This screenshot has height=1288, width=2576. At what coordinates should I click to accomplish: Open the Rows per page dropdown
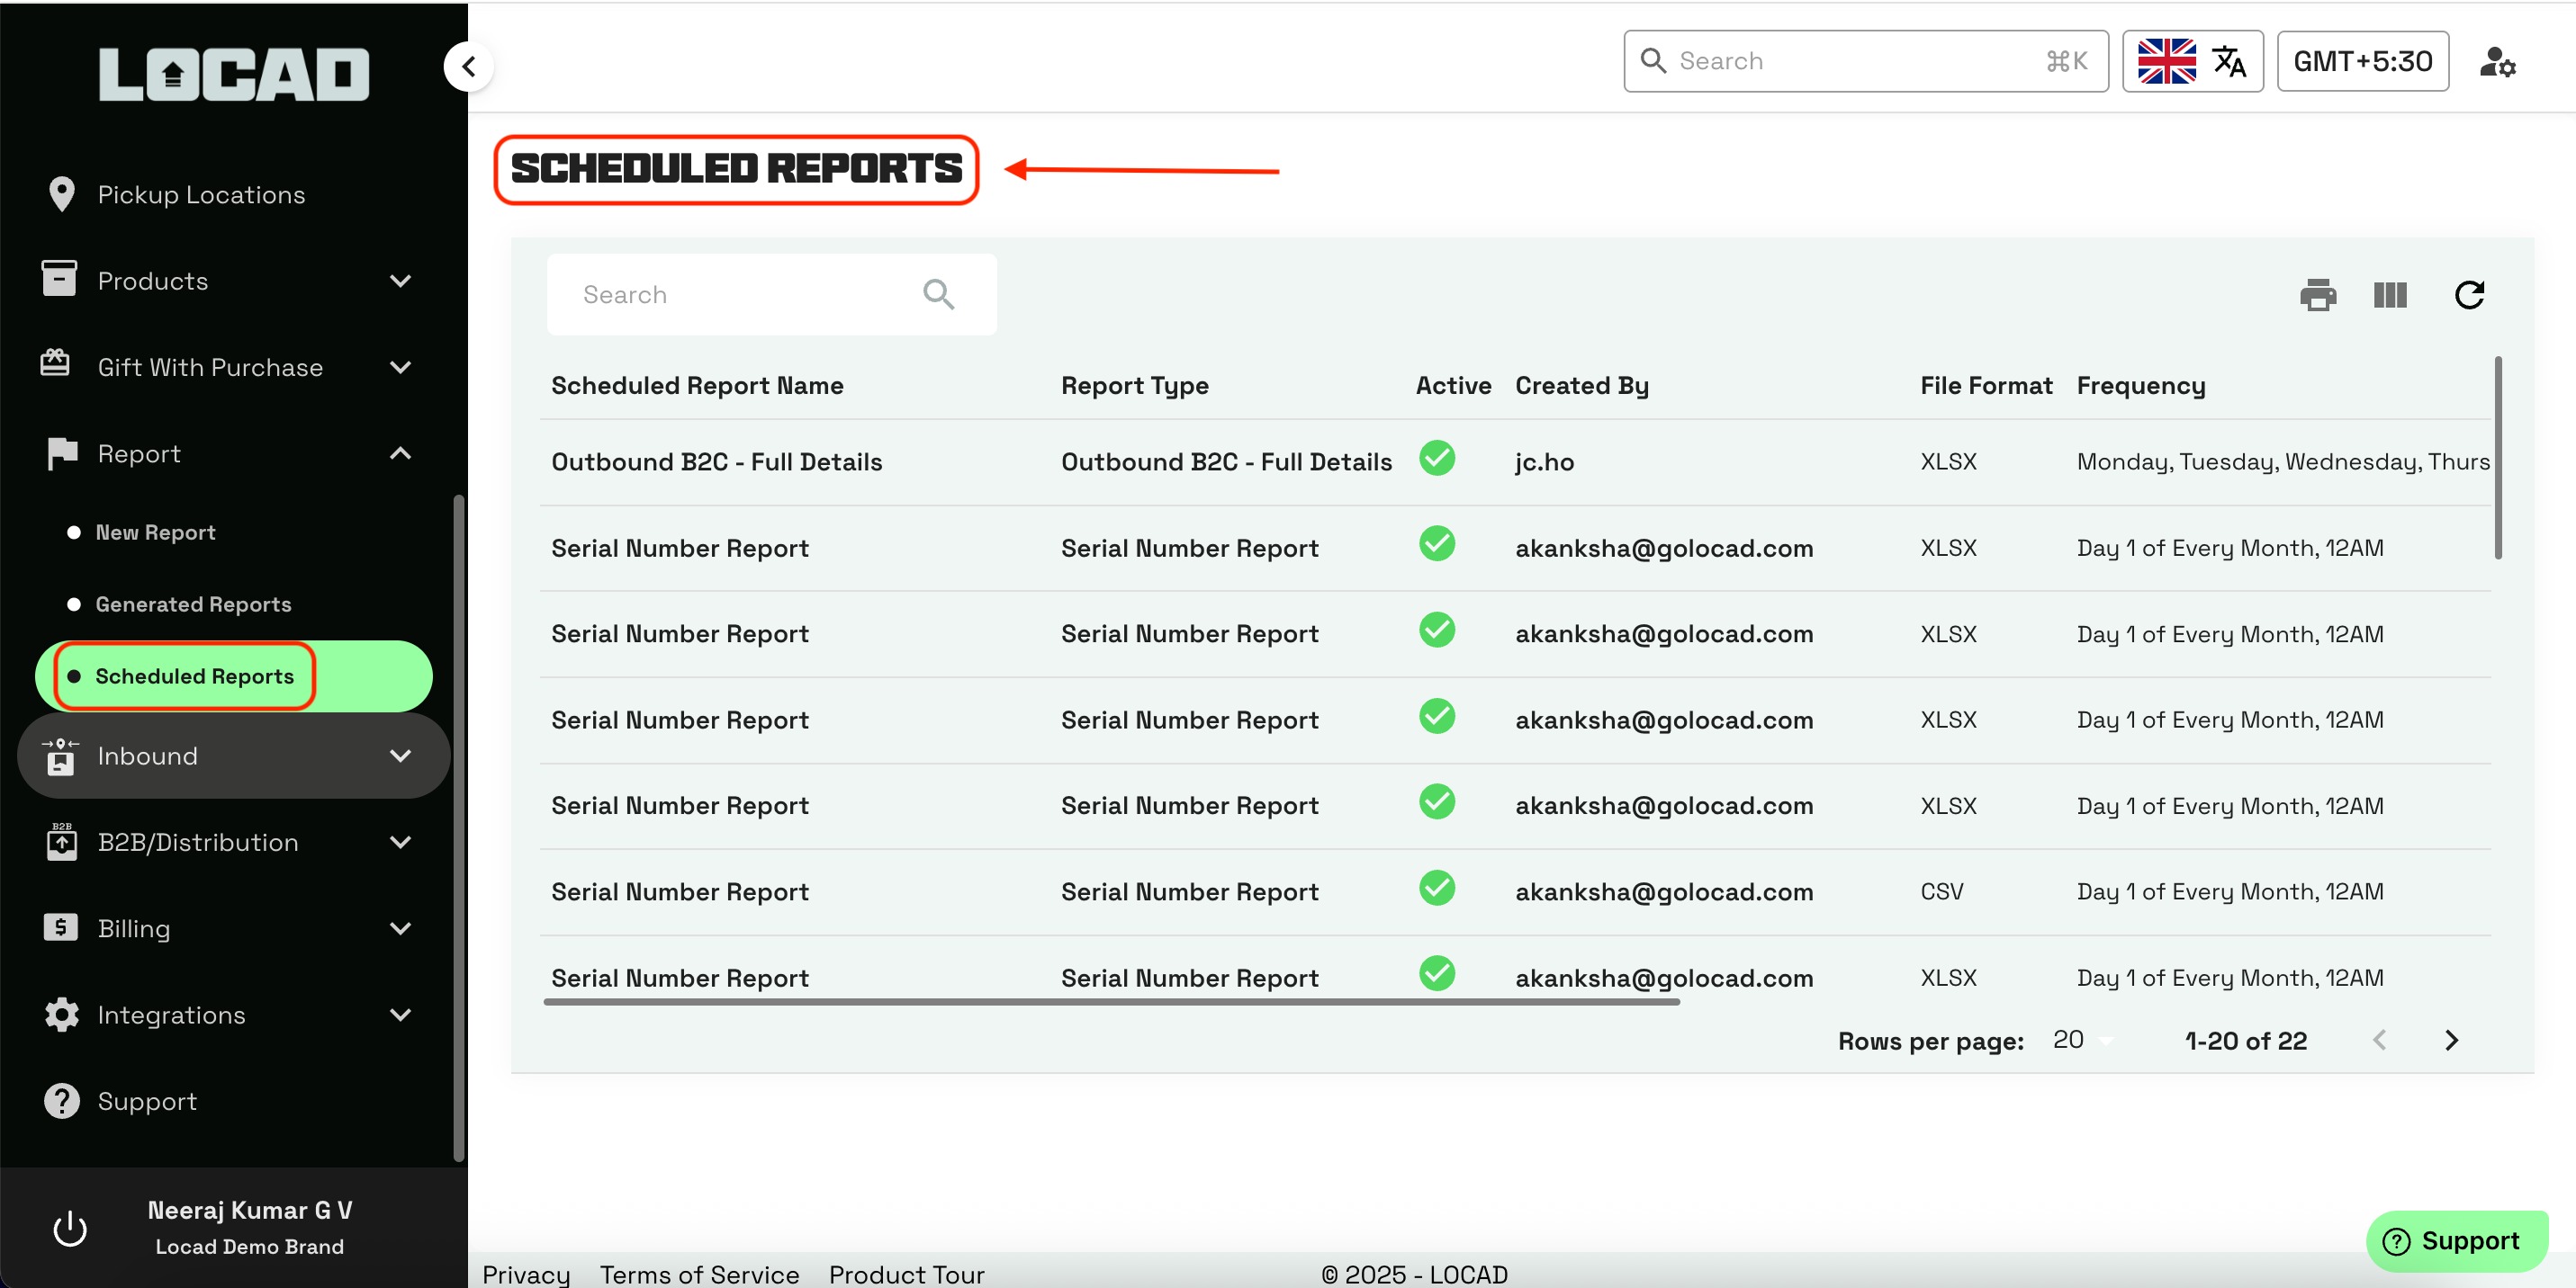pos(2081,1040)
